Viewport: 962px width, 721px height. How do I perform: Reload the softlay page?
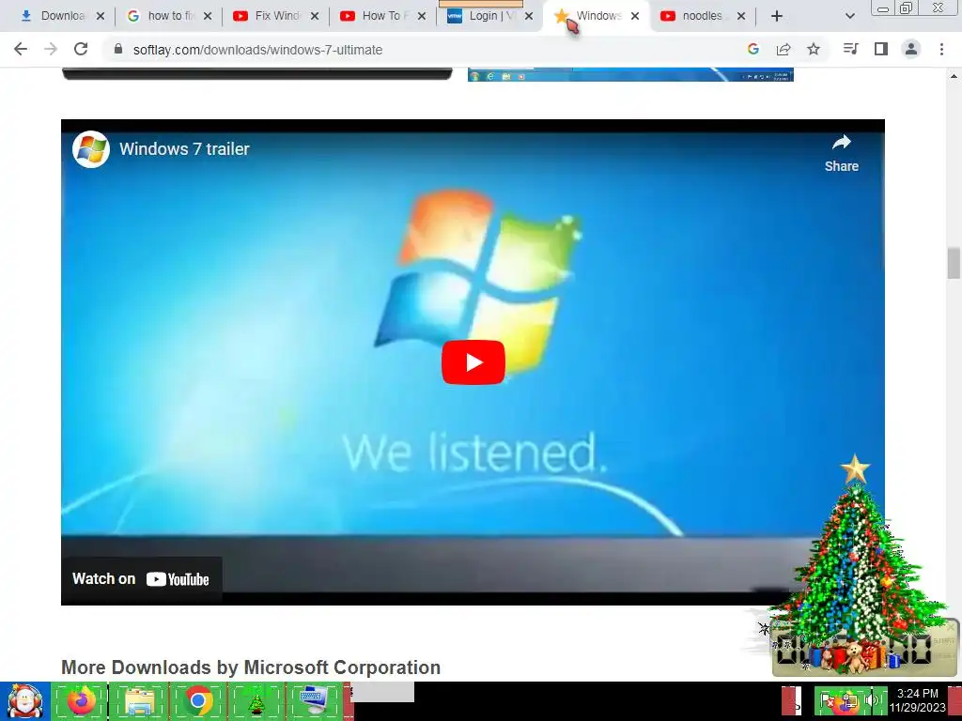[x=81, y=49]
